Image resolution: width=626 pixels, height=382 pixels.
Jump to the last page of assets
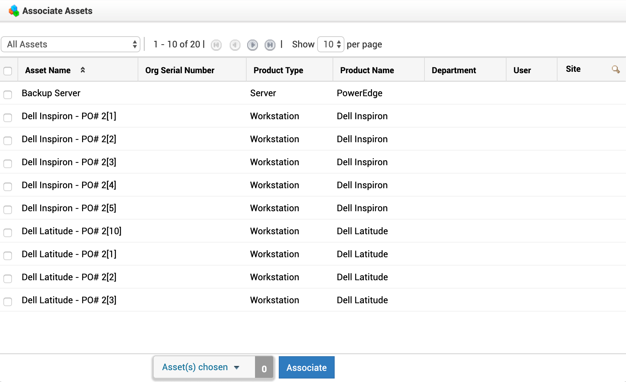[x=270, y=45]
